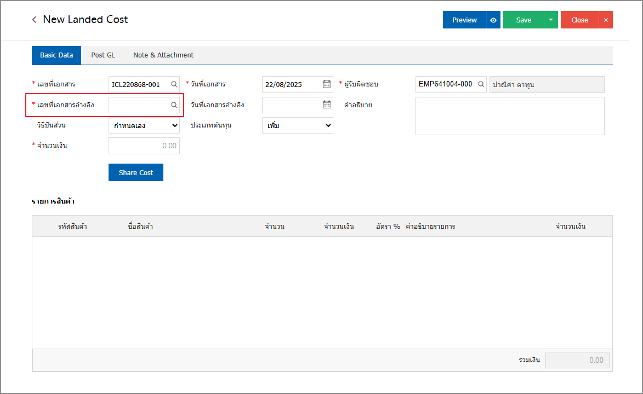
Task: Open the Note & Attachment tab
Action: [163, 55]
